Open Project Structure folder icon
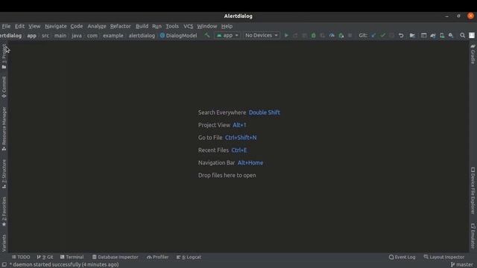477x268 pixels. pyautogui.click(x=412, y=36)
